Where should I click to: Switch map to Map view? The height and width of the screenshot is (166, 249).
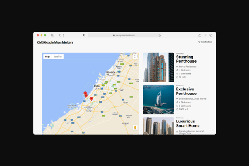[x=47, y=56]
